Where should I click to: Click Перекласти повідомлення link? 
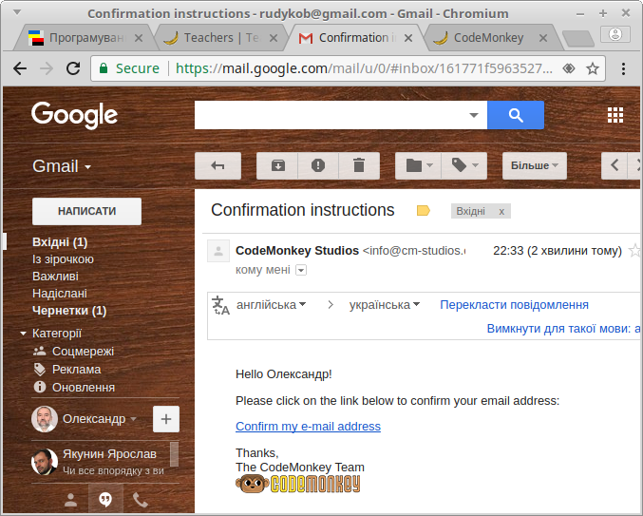point(514,305)
